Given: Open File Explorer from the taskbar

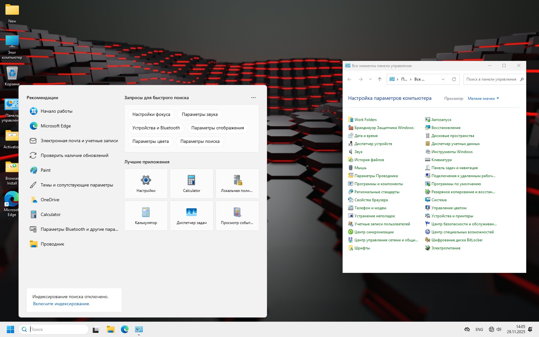Looking at the screenshot, I should [x=111, y=329].
